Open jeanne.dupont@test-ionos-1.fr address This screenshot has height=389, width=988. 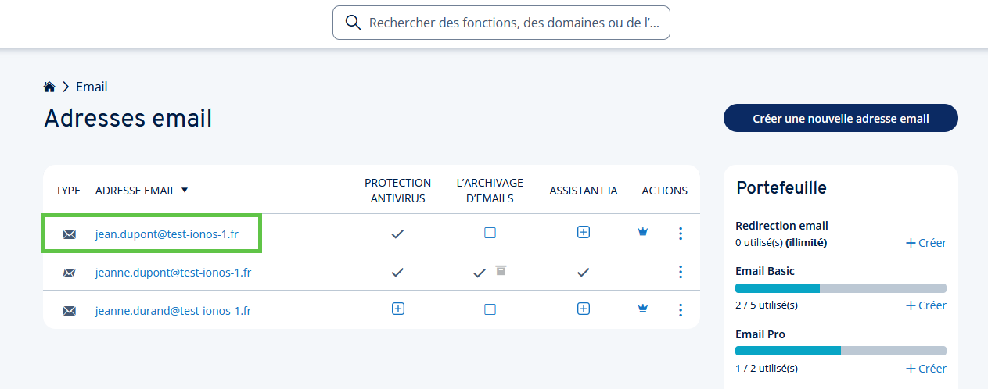point(173,273)
